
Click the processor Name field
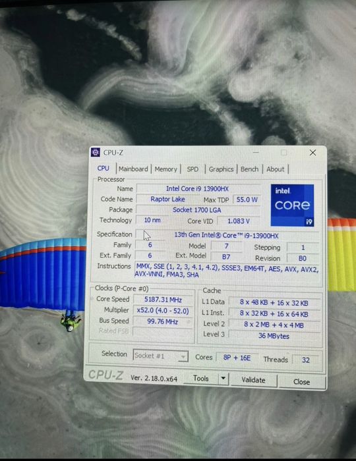198,189
